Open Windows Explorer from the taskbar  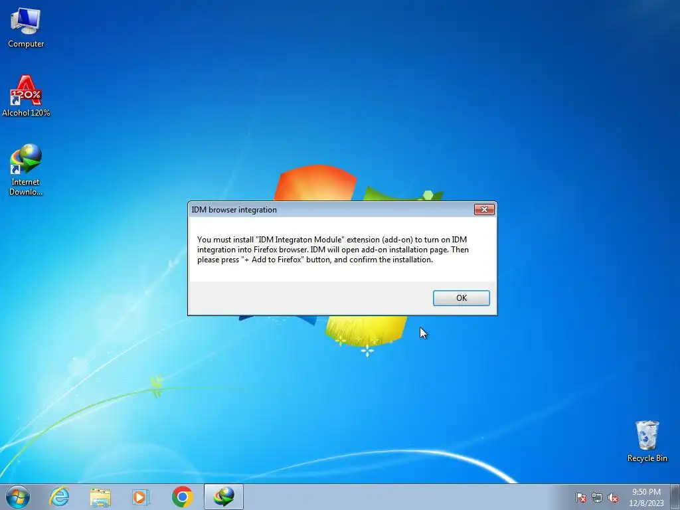(100, 497)
